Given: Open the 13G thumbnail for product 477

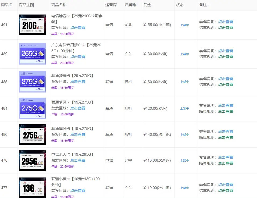Looking at the screenshot, I should 32,188.
